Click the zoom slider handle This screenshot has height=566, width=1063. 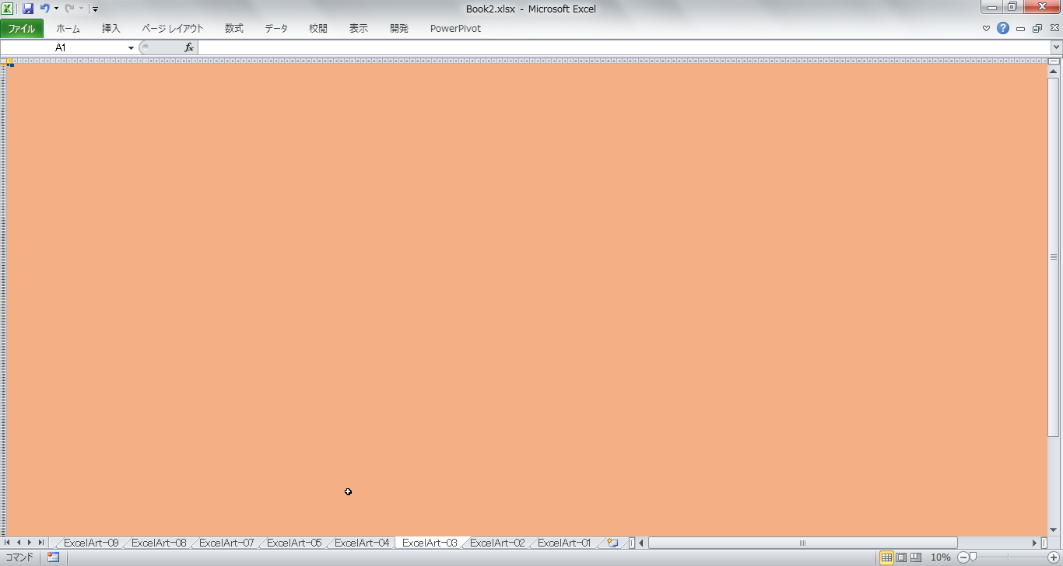973,557
